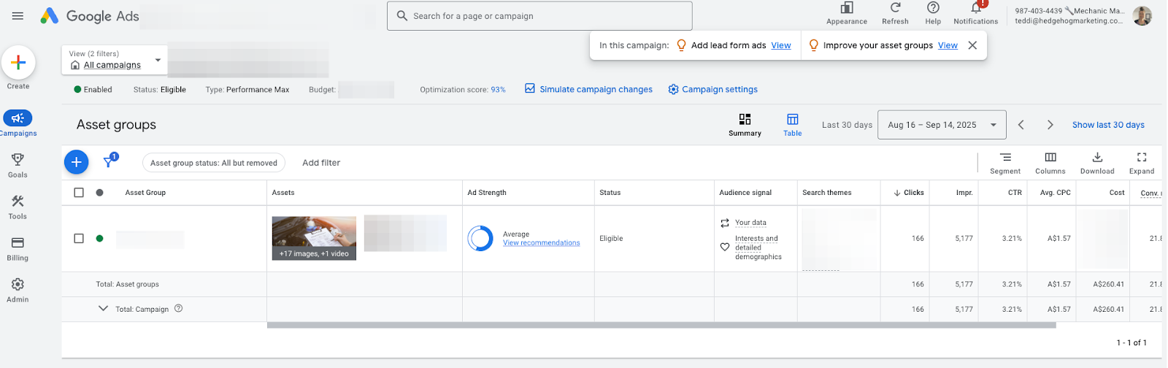This screenshot has height=368, width=1168.
Task: Click the Google Ads logo
Action: click(x=89, y=16)
